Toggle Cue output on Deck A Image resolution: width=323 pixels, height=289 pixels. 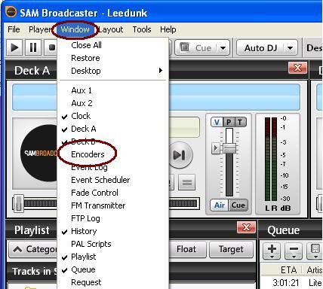pyautogui.click(x=238, y=205)
